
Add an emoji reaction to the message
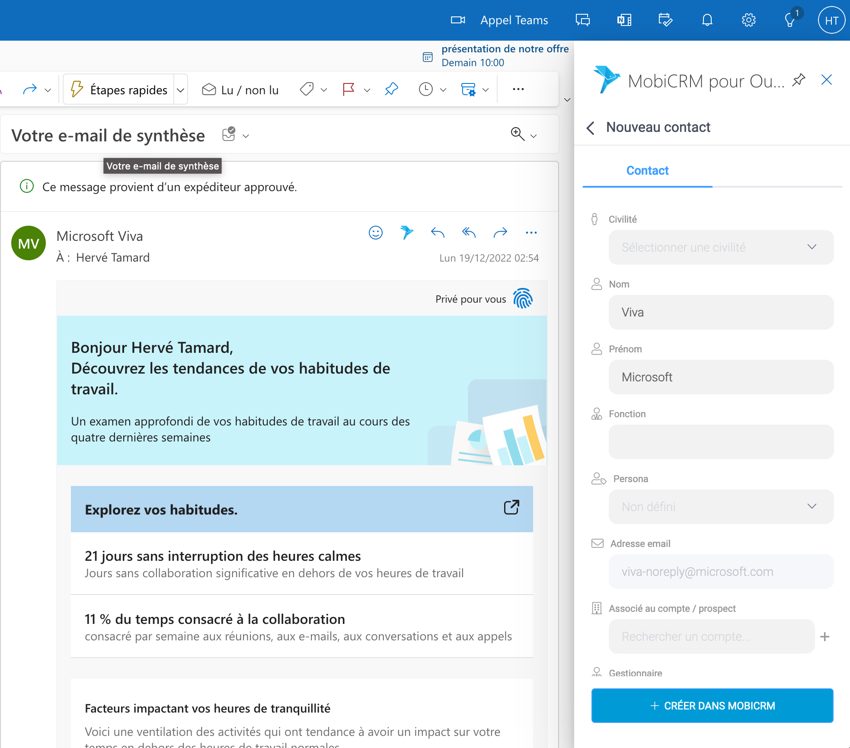pyautogui.click(x=375, y=233)
